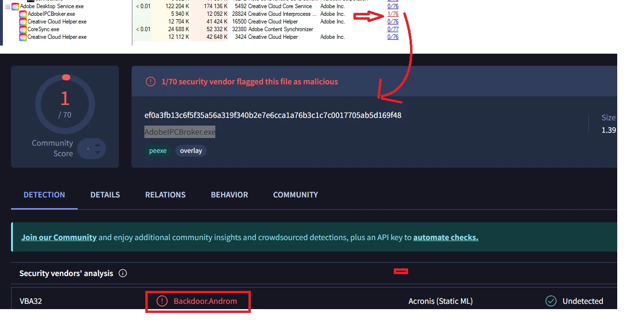Follow the automate checks link
The image size is (634, 323).
pyautogui.click(x=446, y=237)
